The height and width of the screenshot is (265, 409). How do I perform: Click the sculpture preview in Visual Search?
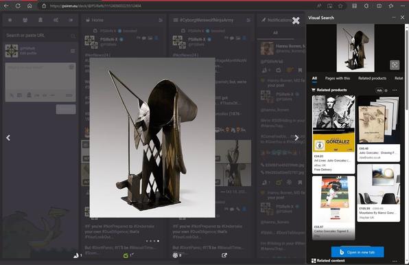355,48
